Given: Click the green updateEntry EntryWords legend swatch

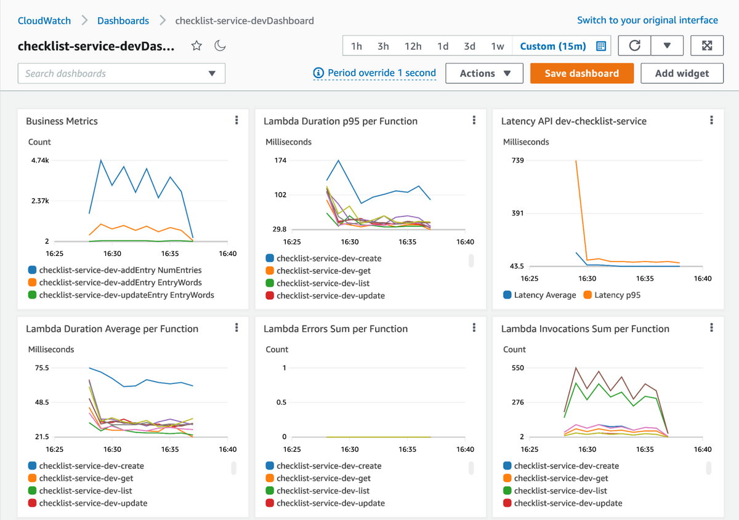Looking at the screenshot, I should click(x=32, y=295).
